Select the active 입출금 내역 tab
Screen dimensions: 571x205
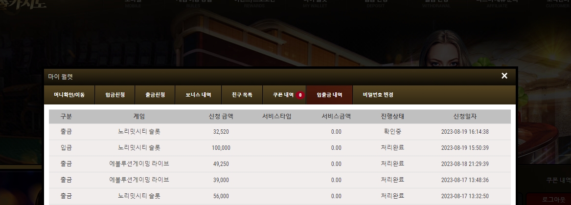pyautogui.click(x=329, y=95)
